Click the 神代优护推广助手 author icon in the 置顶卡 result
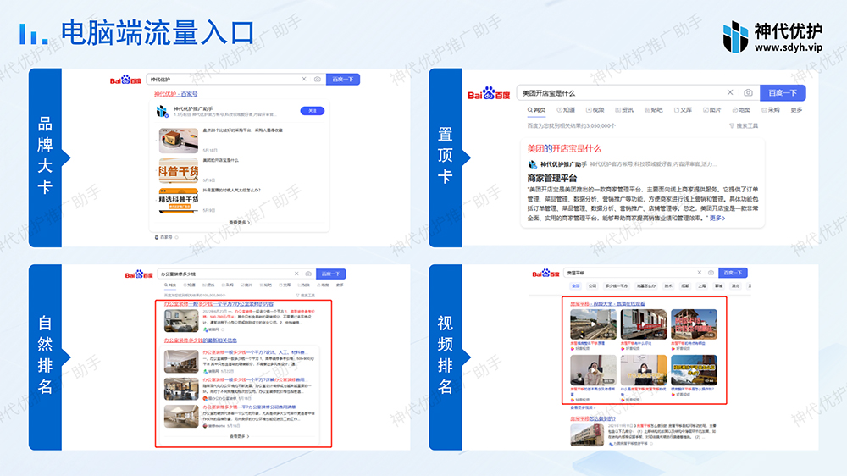This screenshot has width=847, height=476. tap(533, 164)
